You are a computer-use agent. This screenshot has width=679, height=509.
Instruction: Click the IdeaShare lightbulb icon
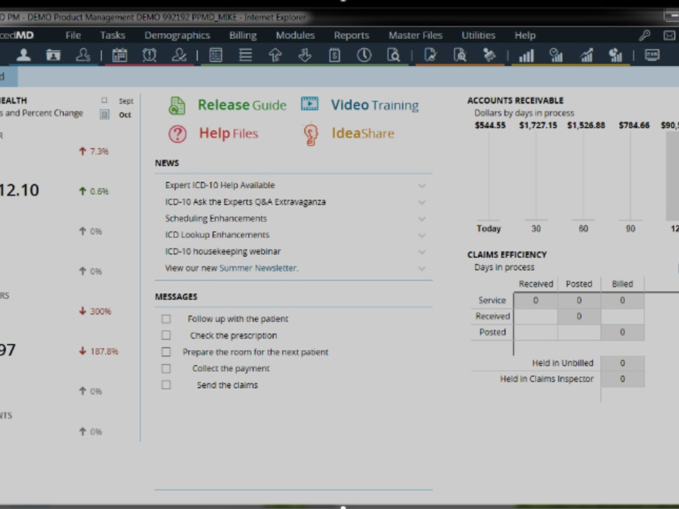[x=310, y=134]
